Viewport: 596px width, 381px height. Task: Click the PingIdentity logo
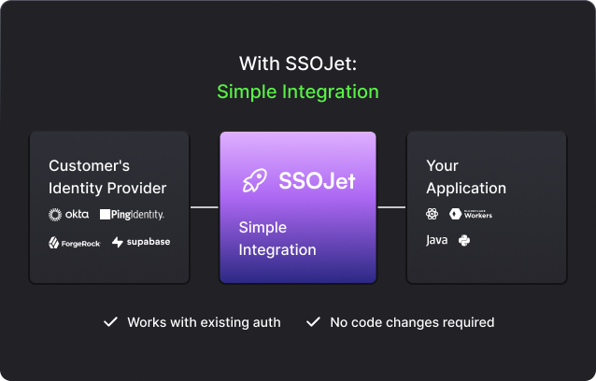click(132, 214)
